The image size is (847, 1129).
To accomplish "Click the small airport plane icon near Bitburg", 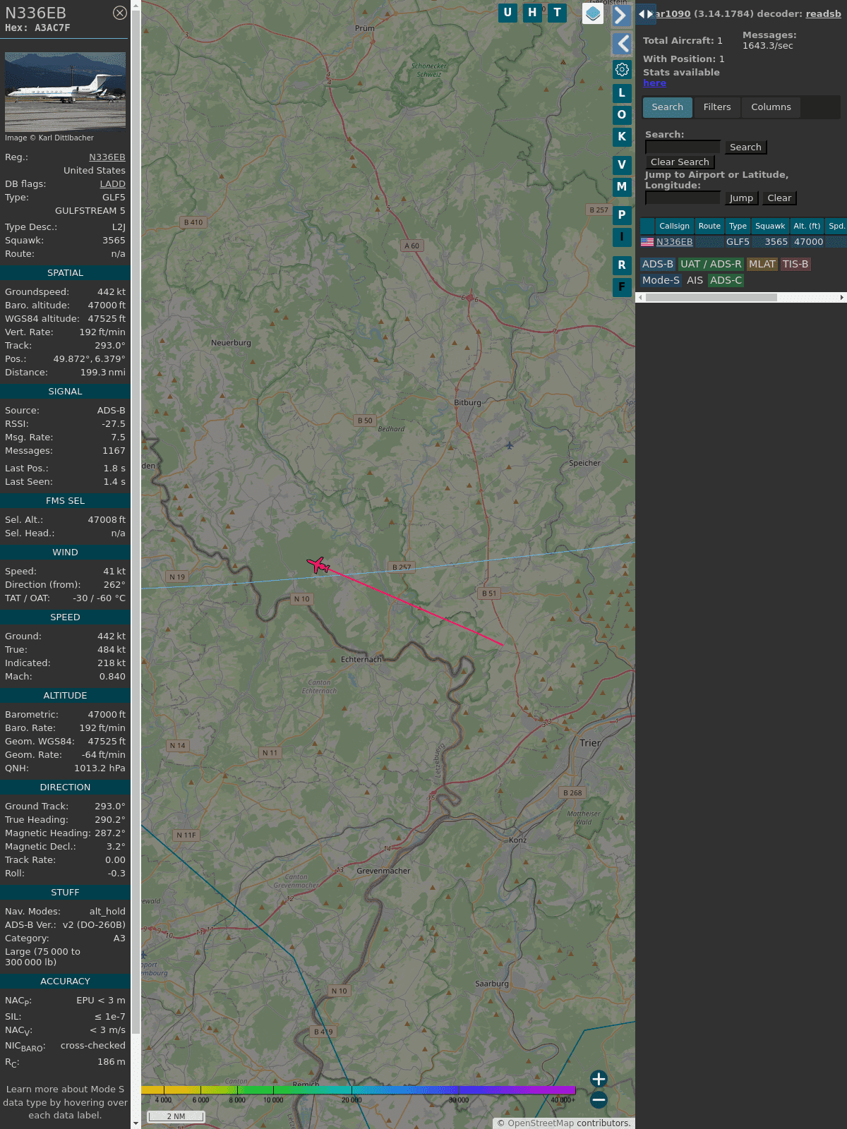I will (x=510, y=445).
